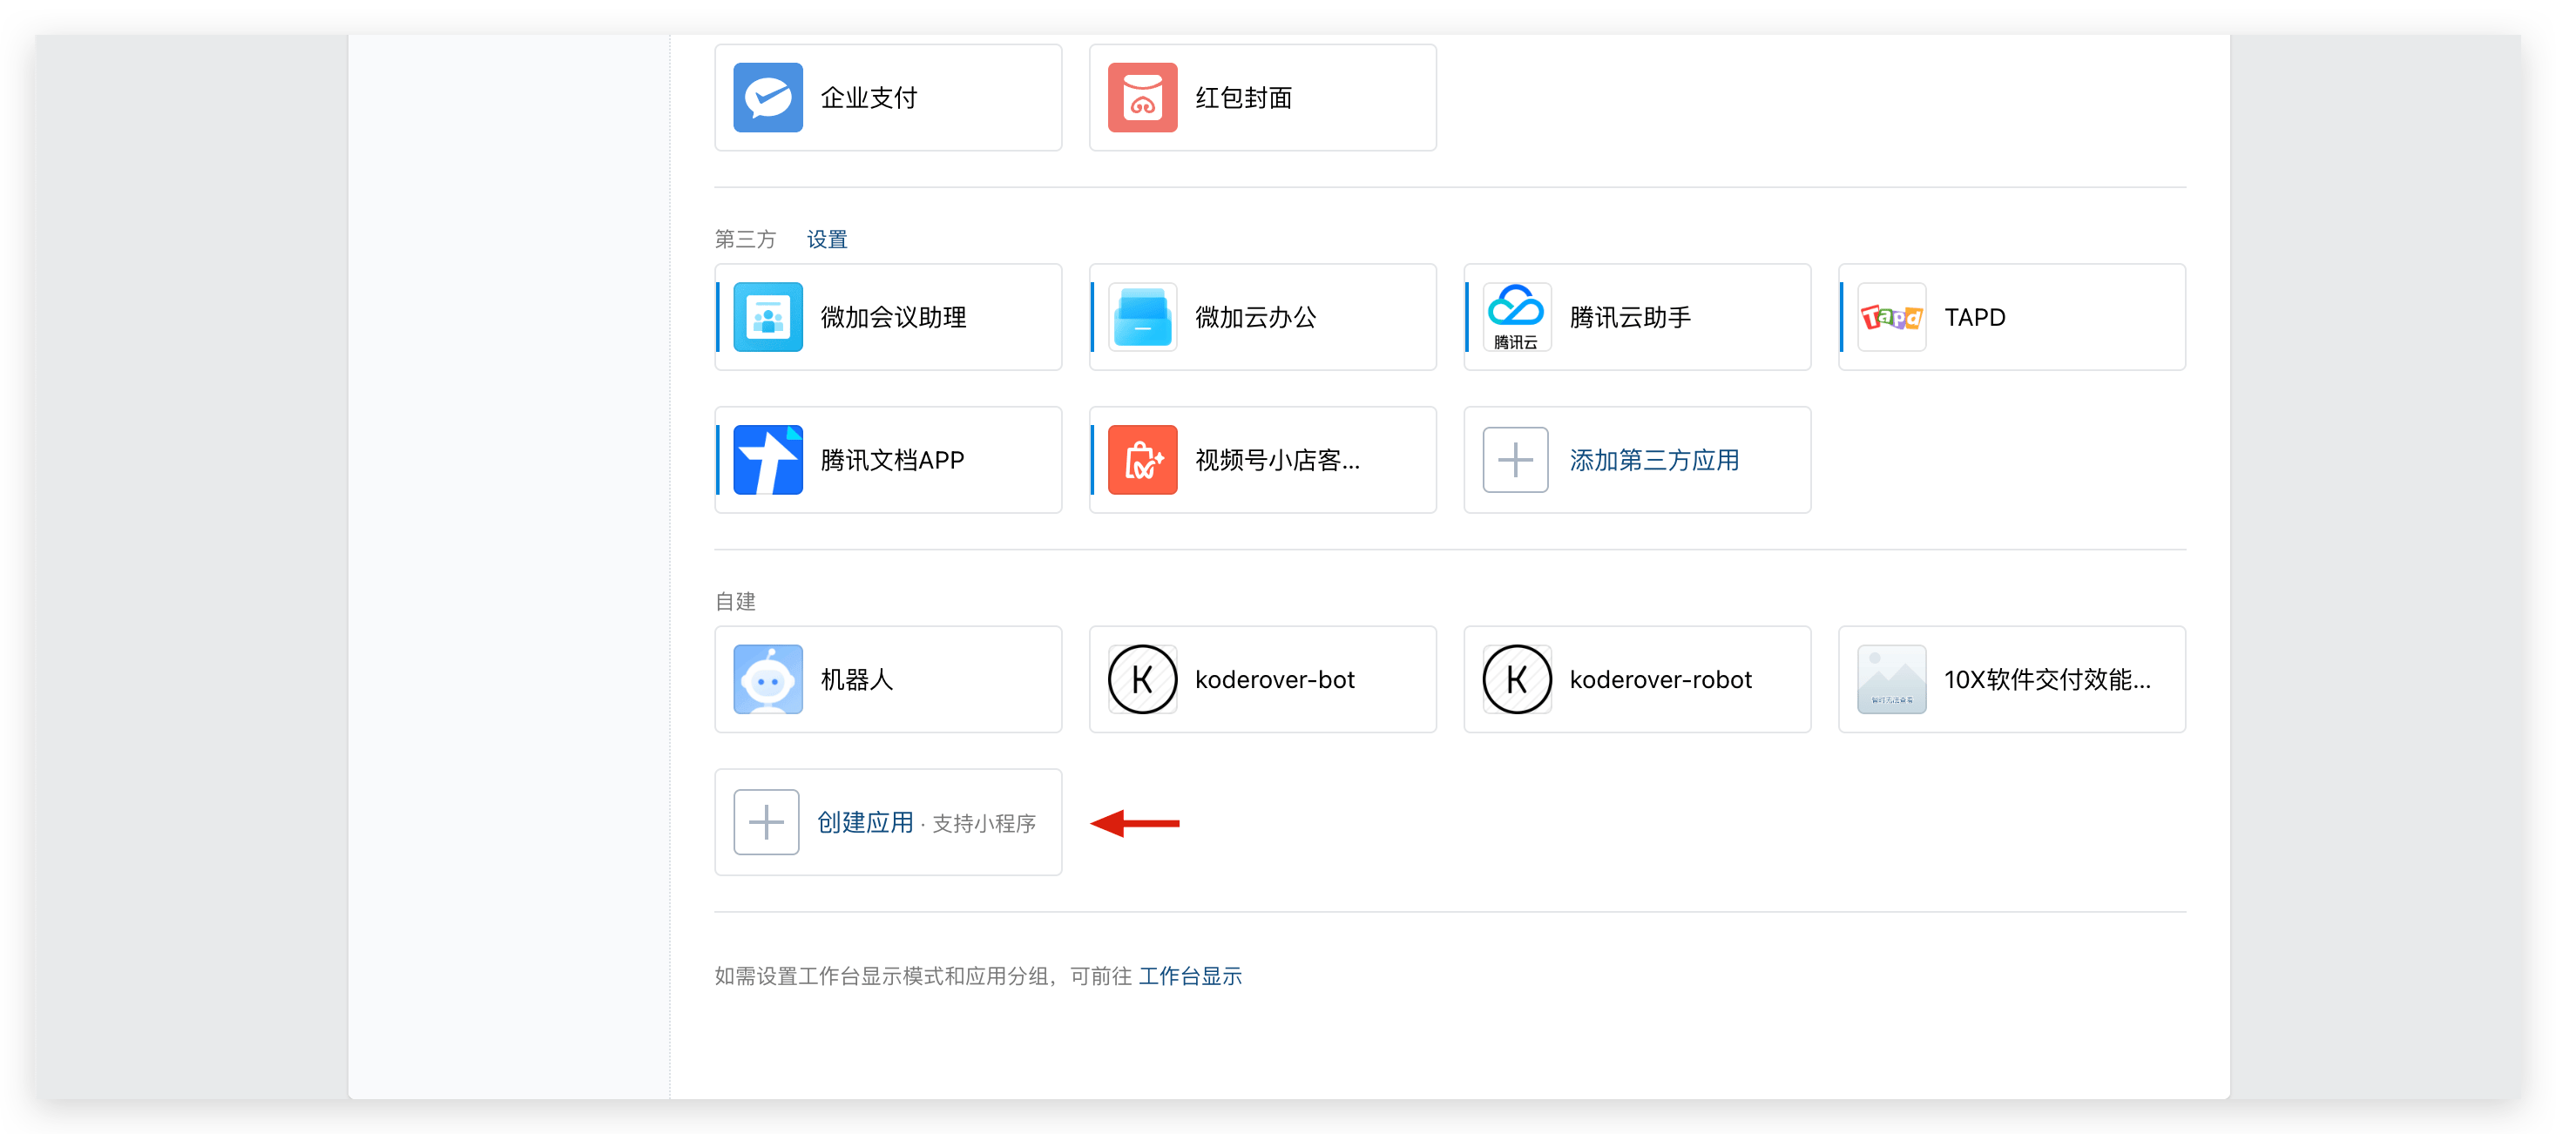This screenshot has width=2556, height=1134.
Task: Click the 机器人 robot icon
Action: (x=768, y=679)
